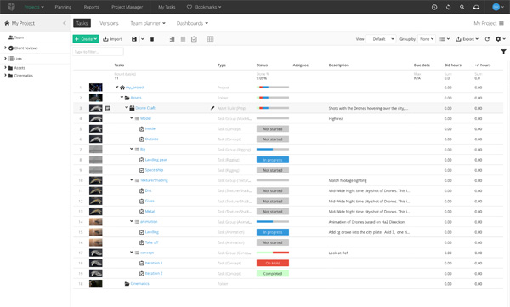Collapse the Model task group
Viewport: 510px width, 307px height.
[132, 118]
